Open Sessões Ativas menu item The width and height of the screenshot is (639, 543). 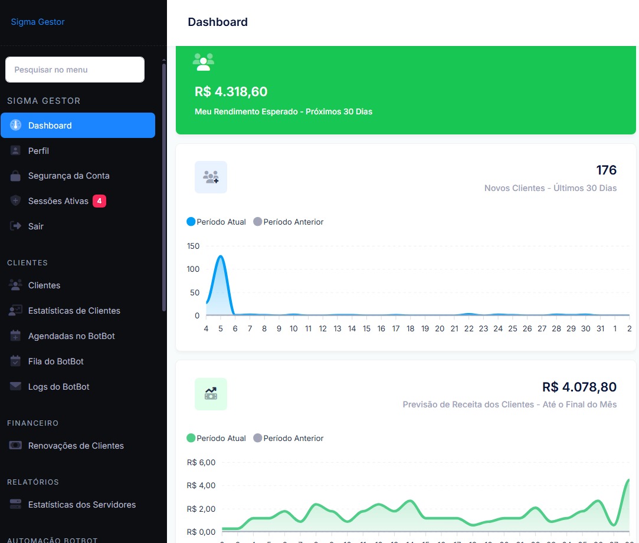pyautogui.click(x=58, y=201)
